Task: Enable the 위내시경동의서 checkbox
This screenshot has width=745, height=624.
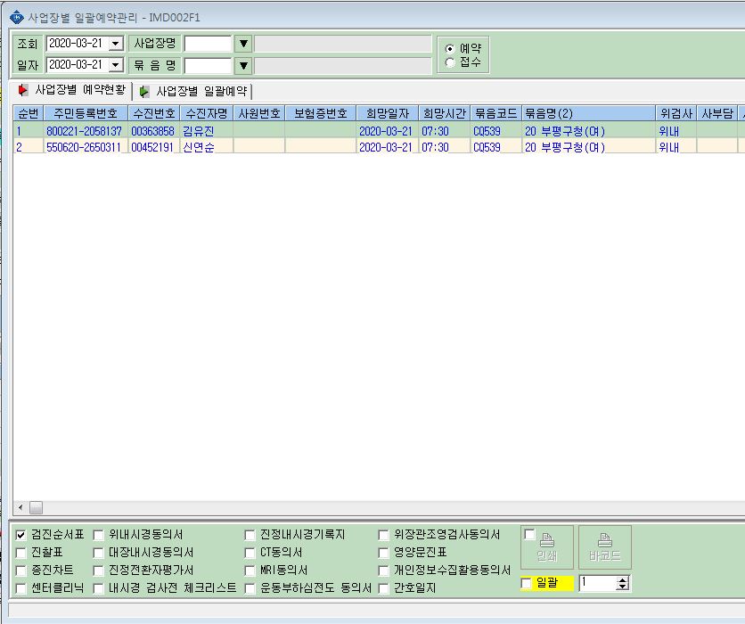Action: pos(98,535)
